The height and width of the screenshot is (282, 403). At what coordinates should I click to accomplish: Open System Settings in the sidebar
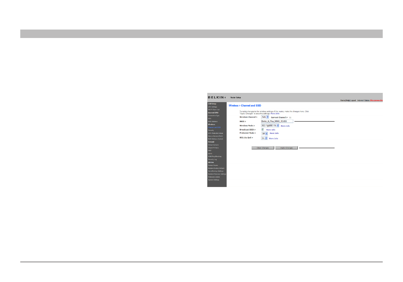coord(214,180)
